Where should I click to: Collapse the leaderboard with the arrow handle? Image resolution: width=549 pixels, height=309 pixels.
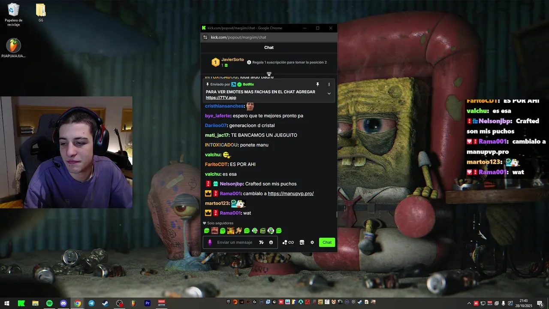tap(269, 74)
